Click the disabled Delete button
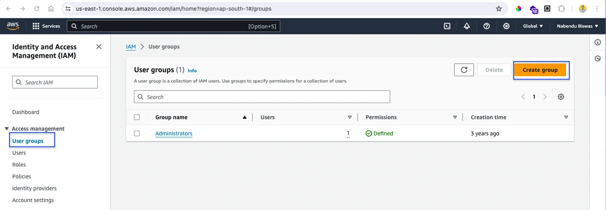606x210 pixels. click(x=494, y=70)
